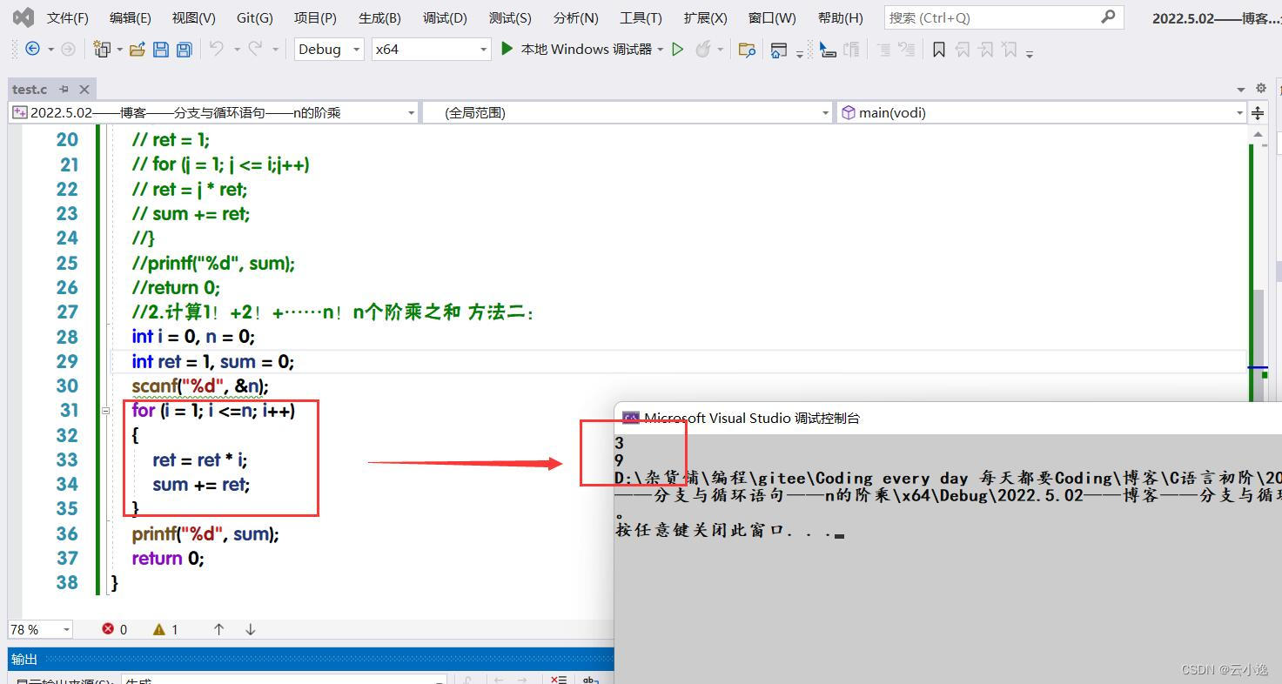Open the 项目(P) menu
This screenshot has width=1282, height=684.
[315, 17]
